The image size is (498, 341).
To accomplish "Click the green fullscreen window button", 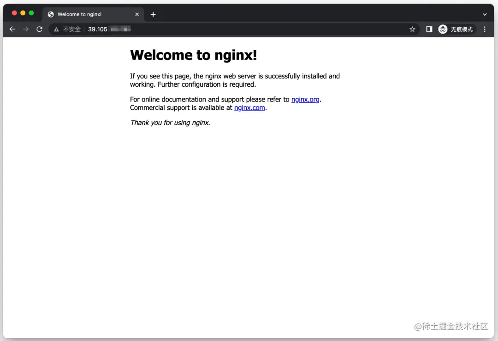I will 31,13.
